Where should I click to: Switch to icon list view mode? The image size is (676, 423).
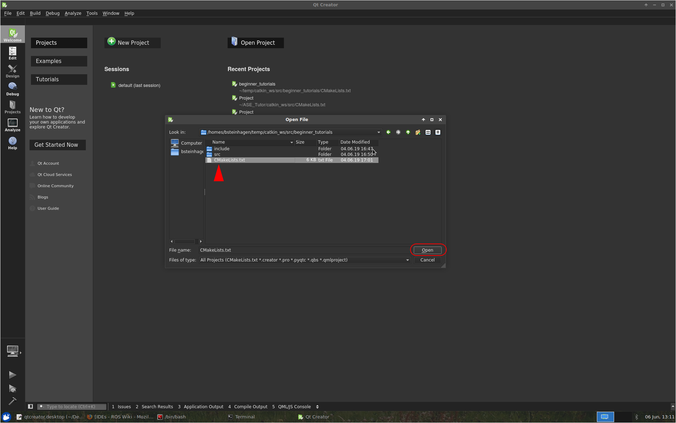coord(428,132)
